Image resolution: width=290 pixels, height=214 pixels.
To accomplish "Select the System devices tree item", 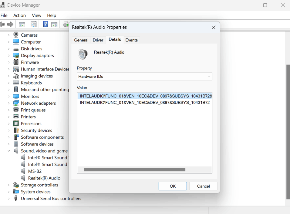I will pyautogui.click(x=36, y=192).
